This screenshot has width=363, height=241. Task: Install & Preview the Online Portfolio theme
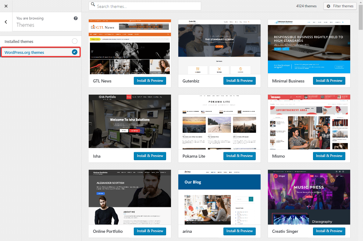coord(150,231)
